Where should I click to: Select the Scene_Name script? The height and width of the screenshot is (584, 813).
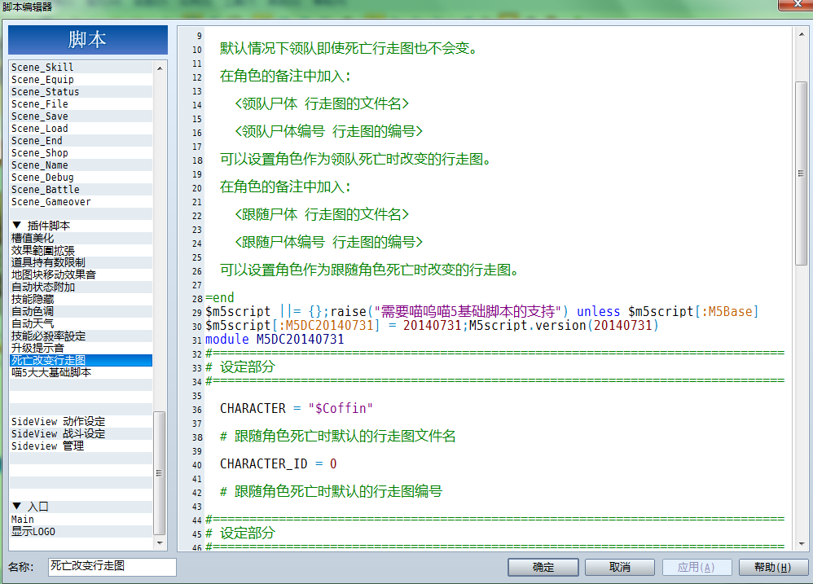(81, 165)
